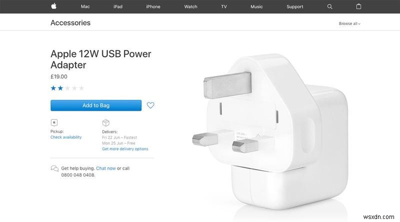Click the fifth rating star
The image size is (400, 222).
[x=81, y=88]
